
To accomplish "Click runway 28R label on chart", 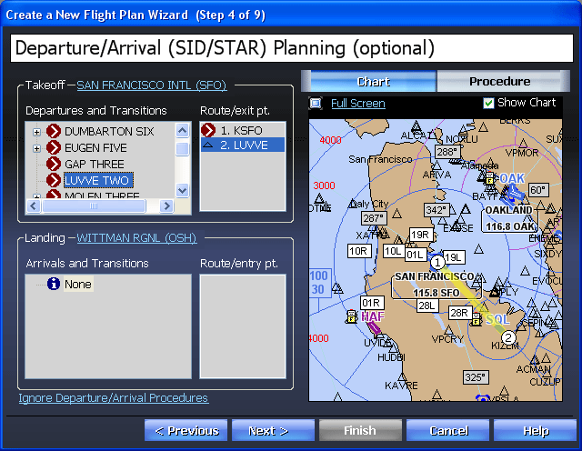I will pyautogui.click(x=459, y=313).
